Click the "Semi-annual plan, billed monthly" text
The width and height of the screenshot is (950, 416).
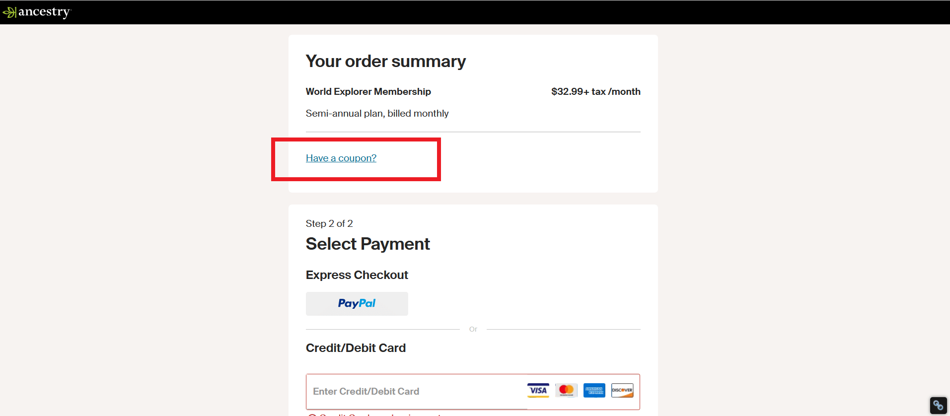[377, 114]
